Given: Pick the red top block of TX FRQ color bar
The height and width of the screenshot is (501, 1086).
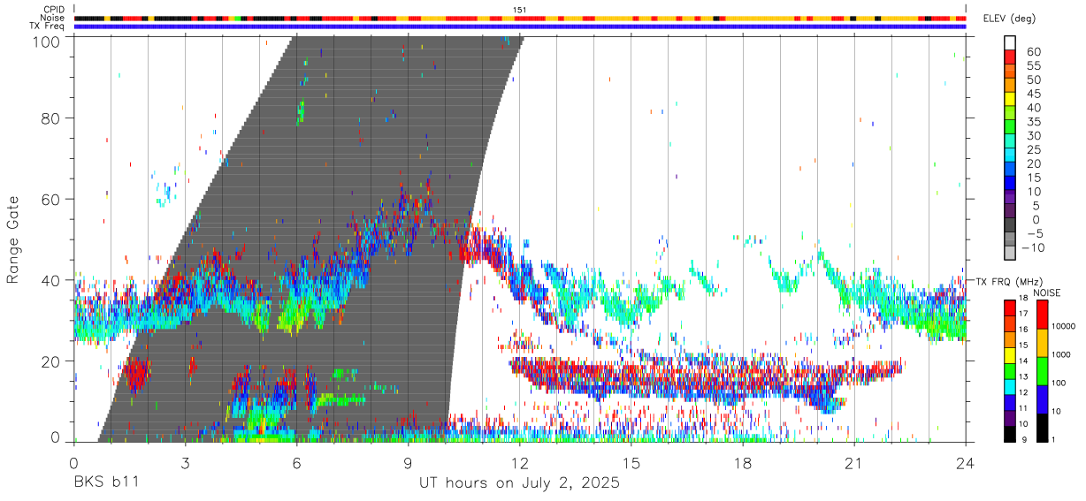Looking at the screenshot, I should [1010, 308].
